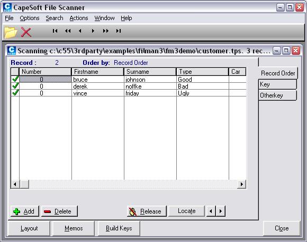
Task: Open the Help menu
Action: click(x=127, y=18)
